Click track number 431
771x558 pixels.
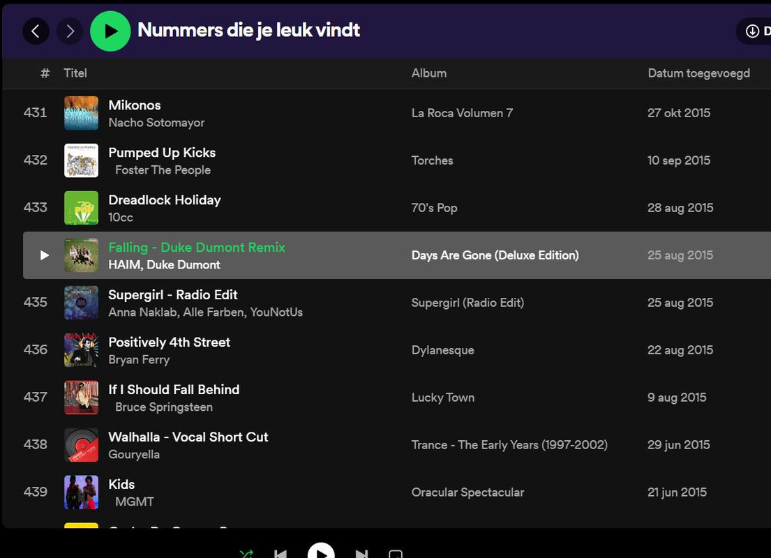tap(36, 112)
